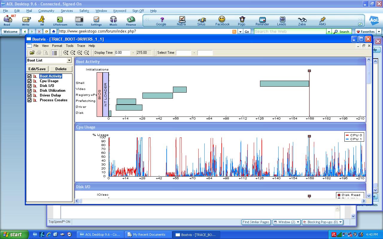Screen dimensions: 383x239
Task: Uncheck the Process Creates checkbox
Action: (x=29, y=100)
